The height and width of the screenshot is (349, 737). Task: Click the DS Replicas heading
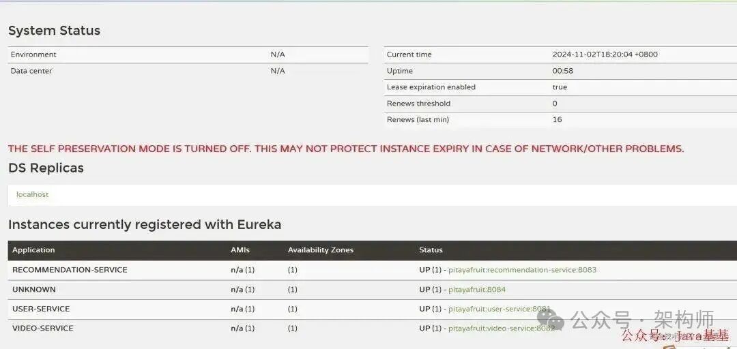[46, 168]
